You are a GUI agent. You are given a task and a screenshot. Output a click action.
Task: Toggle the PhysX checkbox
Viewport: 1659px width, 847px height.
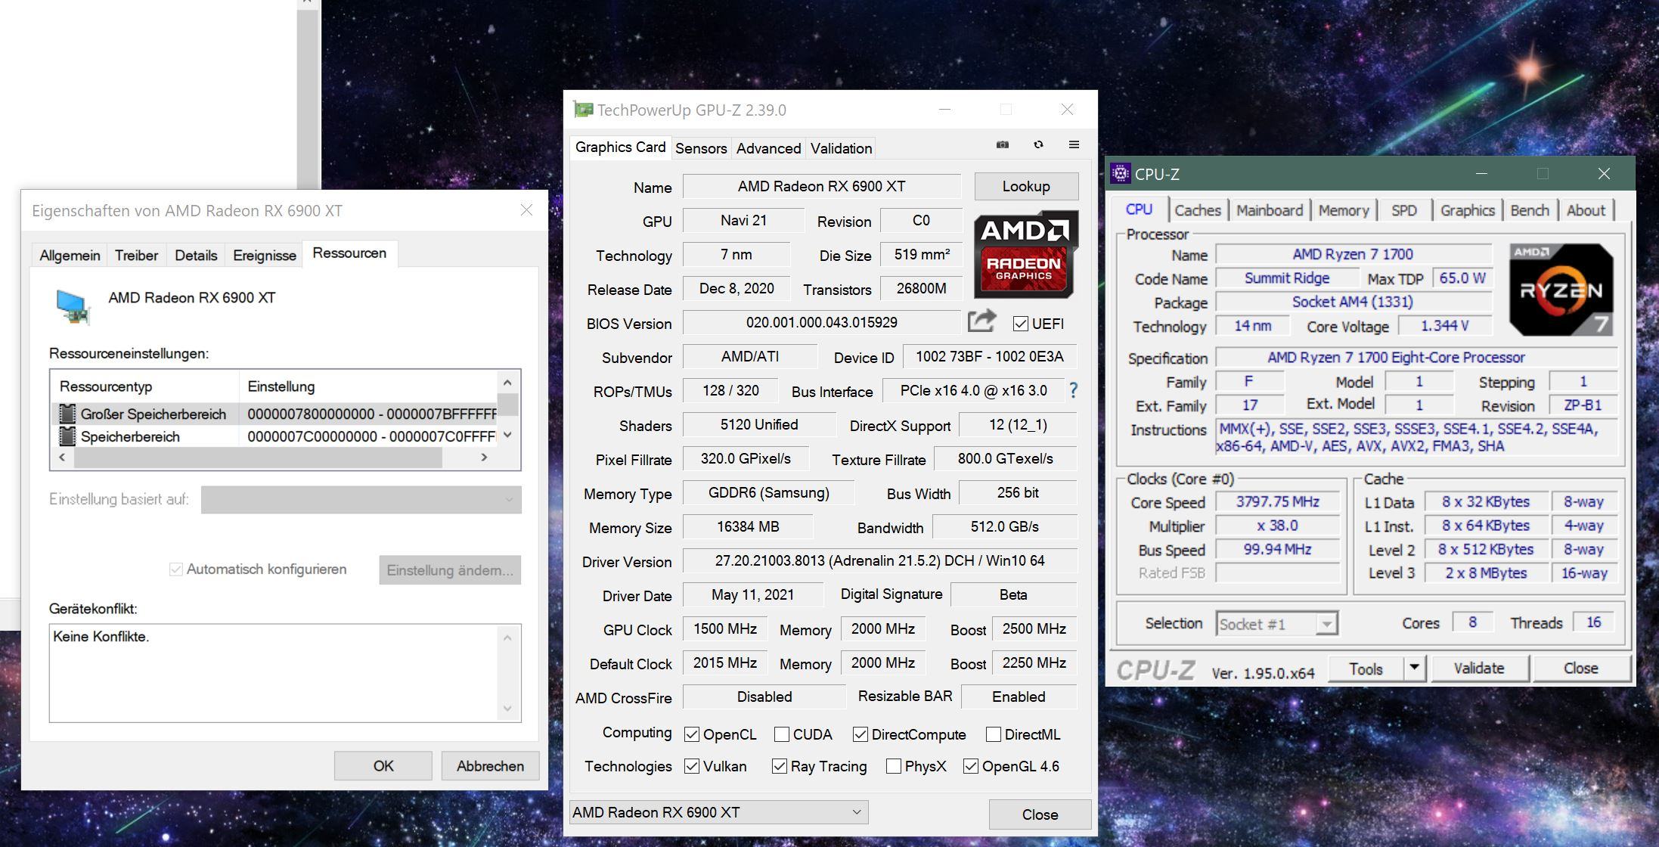click(x=893, y=766)
